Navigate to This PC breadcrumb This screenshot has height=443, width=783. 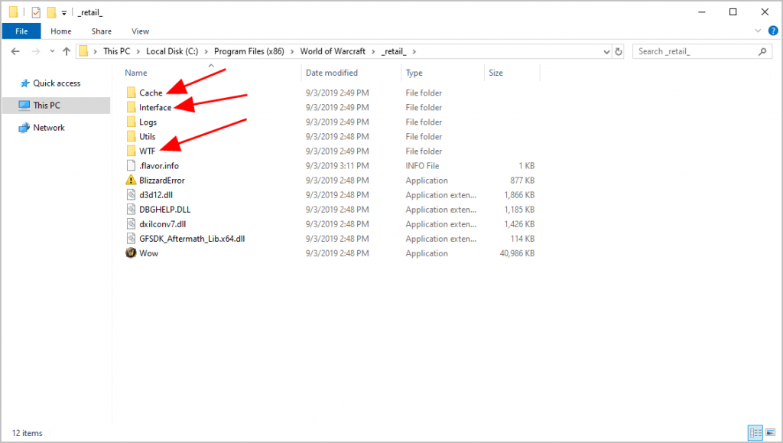tap(116, 51)
